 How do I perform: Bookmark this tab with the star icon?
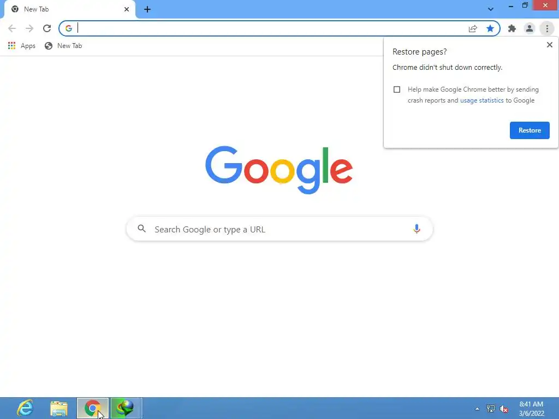[490, 28]
